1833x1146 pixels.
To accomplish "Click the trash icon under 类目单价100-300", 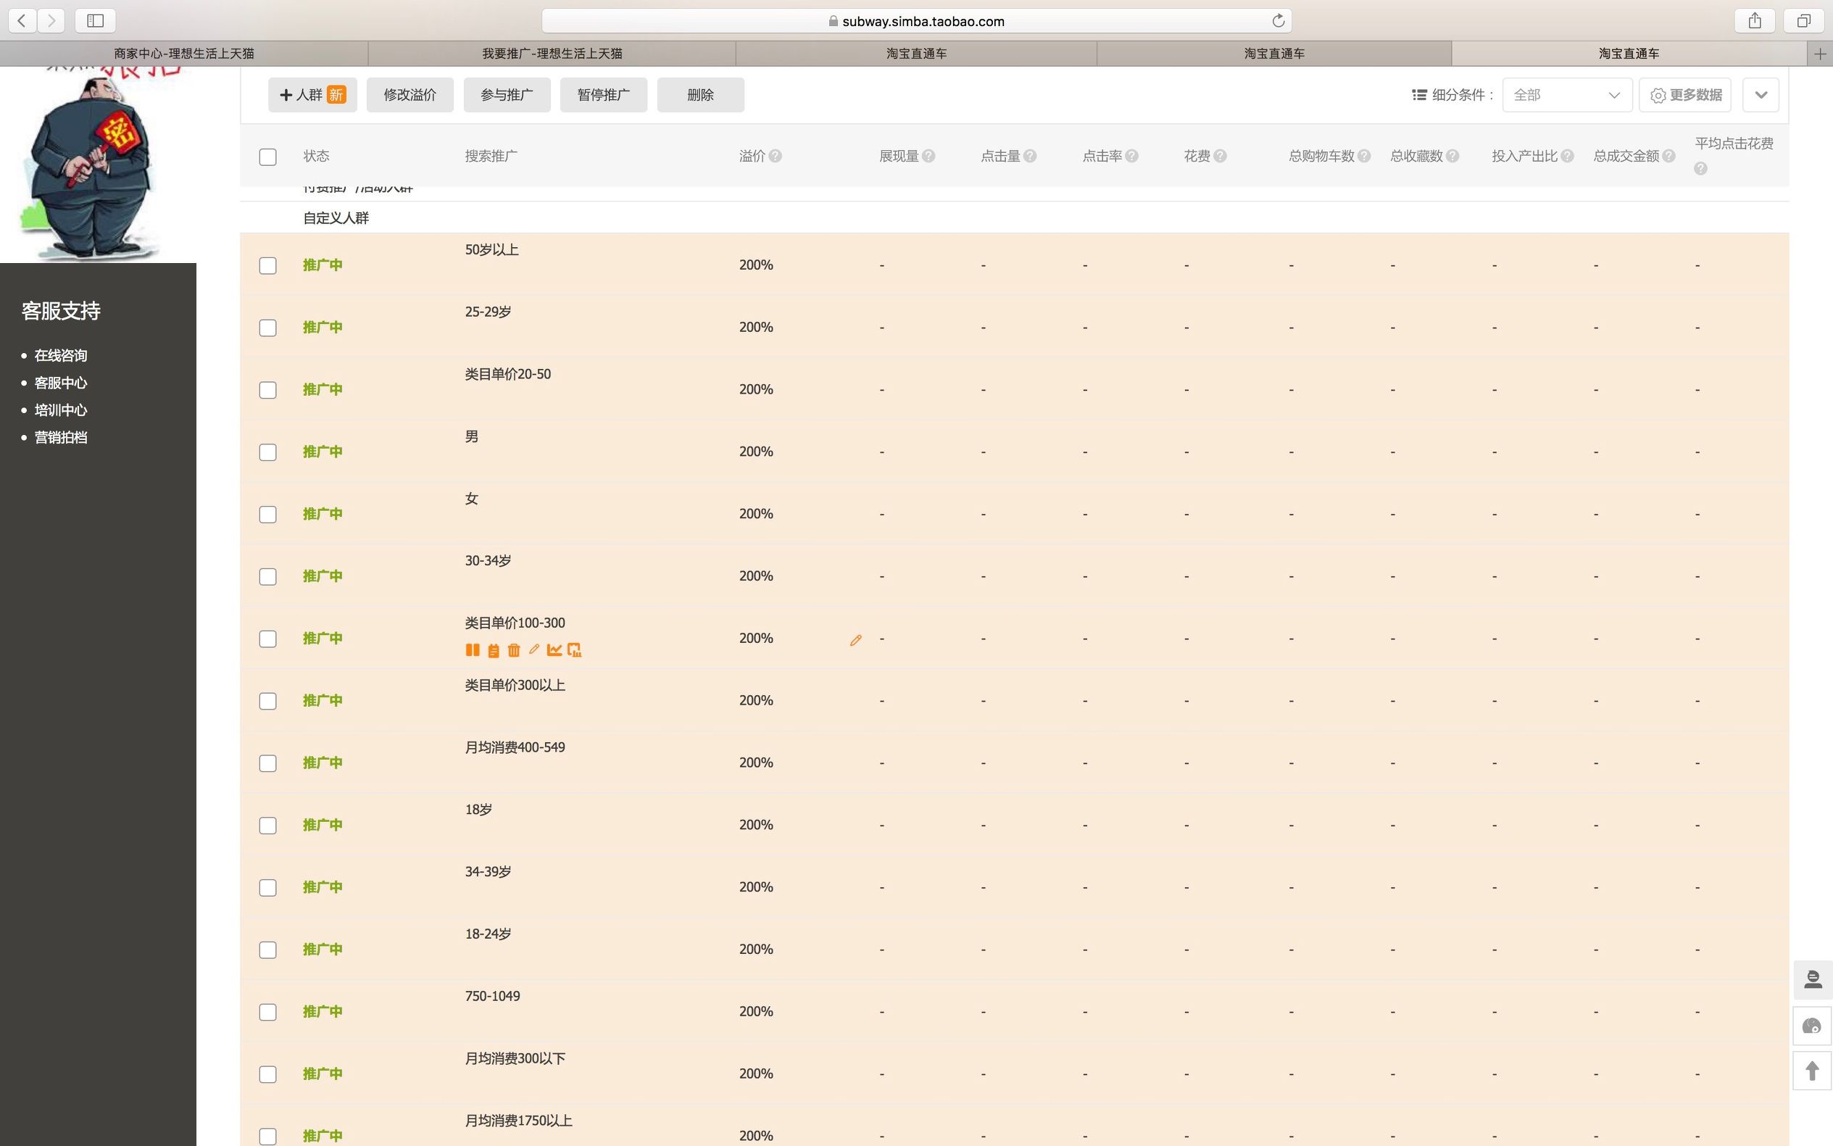I will [514, 649].
